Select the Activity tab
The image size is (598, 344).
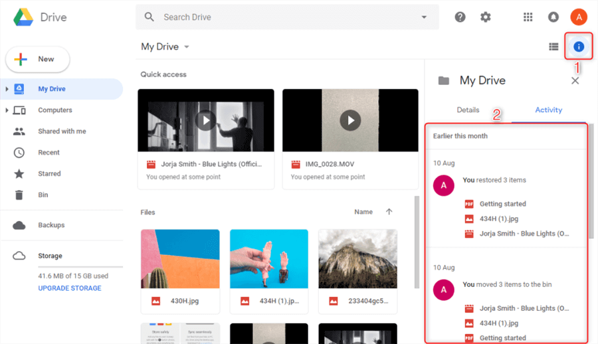pyautogui.click(x=548, y=110)
